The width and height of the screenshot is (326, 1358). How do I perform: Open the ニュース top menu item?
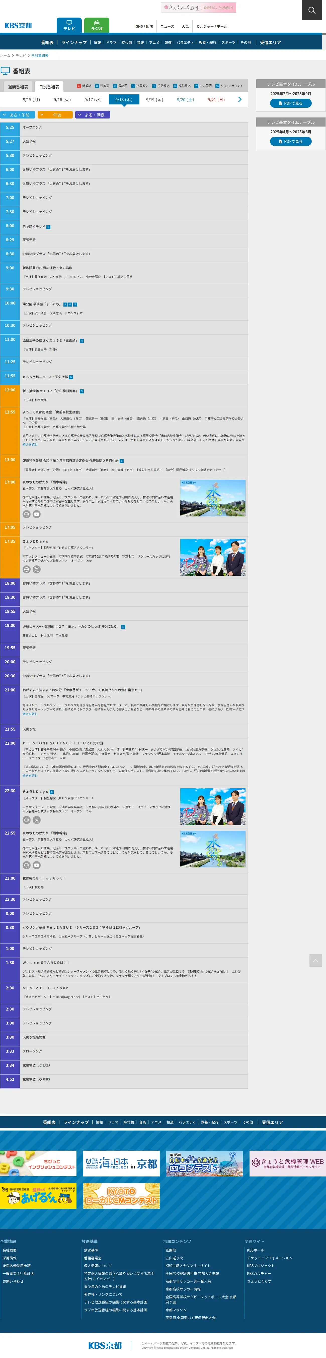(x=167, y=26)
